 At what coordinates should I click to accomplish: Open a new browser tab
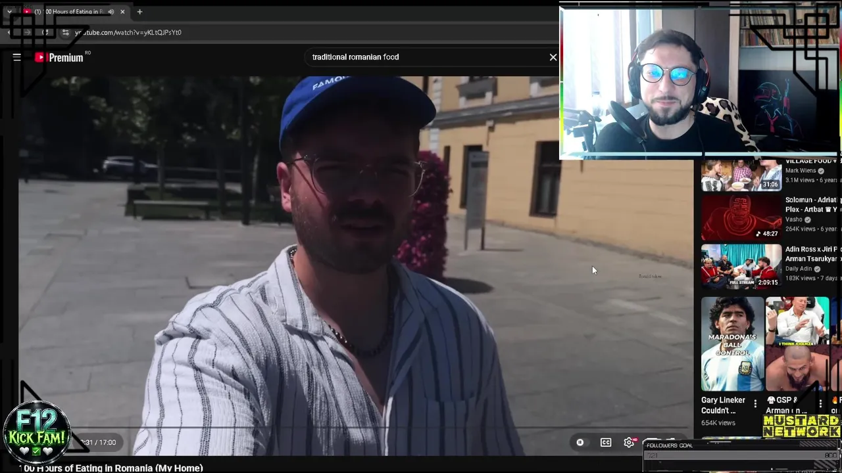pos(139,12)
